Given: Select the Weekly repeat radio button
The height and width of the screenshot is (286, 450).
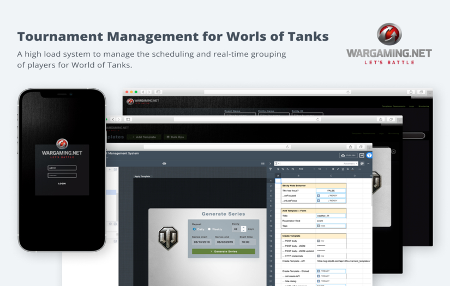Looking at the screenshot, I should click(x=209, y=229).
